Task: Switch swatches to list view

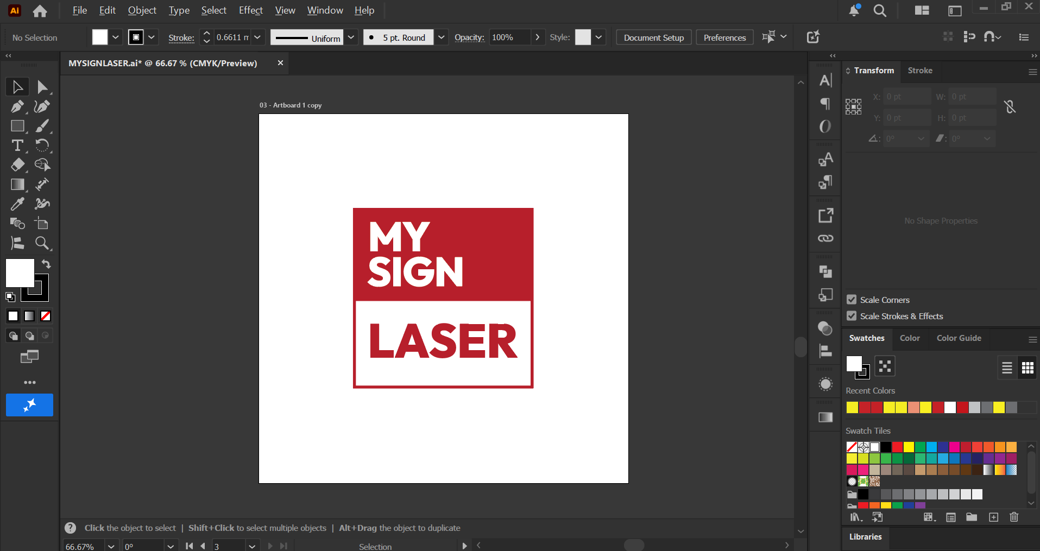Action: tap(1007, 368)
